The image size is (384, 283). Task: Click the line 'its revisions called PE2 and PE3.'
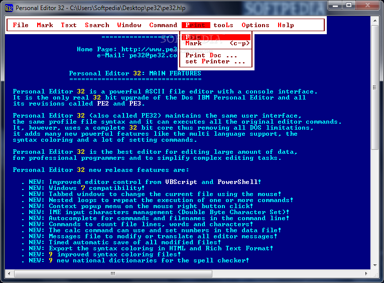pyautogui.click(x=79, y=104)
